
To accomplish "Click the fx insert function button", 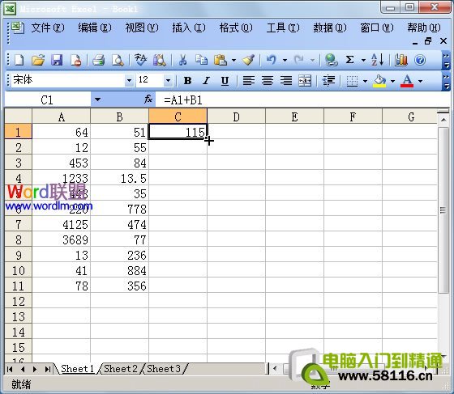I will 148,100.
